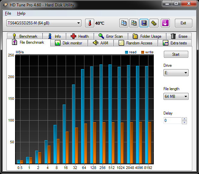Open the Drive E: dropdown
Image resolution: width=199 pixels, height=174 pixels.
[x=176, y=73]
